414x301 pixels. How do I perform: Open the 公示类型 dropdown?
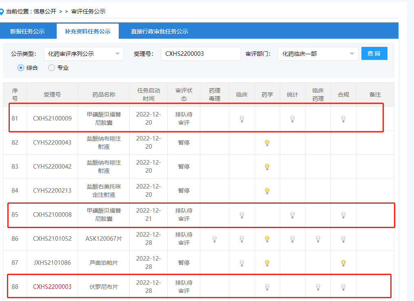pos(84,54)
